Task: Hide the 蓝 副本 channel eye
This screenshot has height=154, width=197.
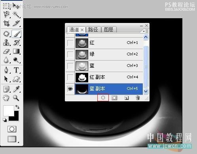Action: (70, 89)
